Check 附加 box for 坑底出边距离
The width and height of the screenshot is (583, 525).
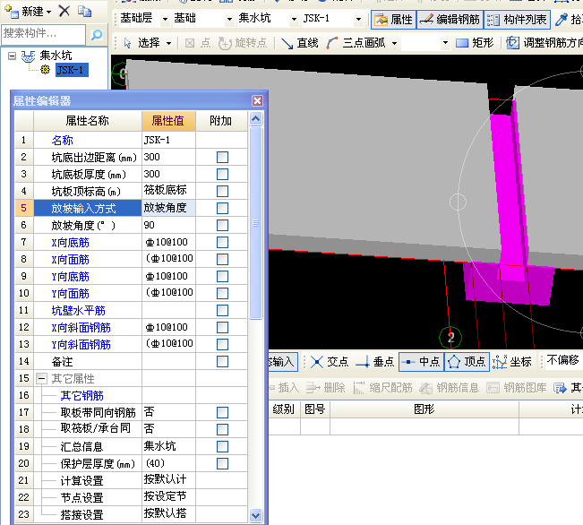coord(222,157)
